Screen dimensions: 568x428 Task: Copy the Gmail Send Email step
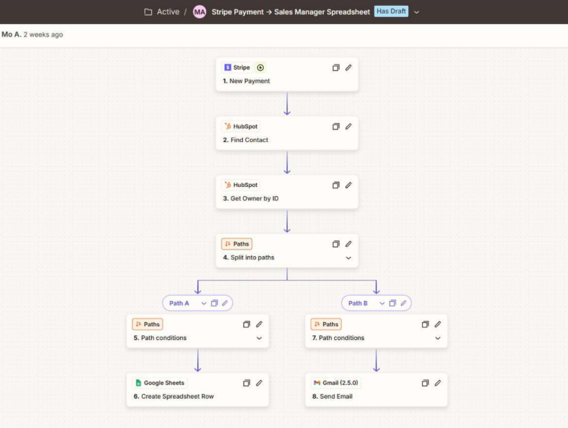(x=425, y=383)
